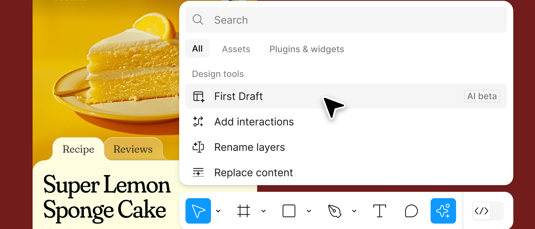Choose Rename layers option

346,147
